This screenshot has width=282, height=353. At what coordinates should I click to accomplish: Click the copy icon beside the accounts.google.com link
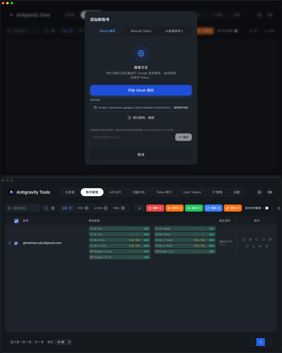pyautogui.click(x=95, y=108)
